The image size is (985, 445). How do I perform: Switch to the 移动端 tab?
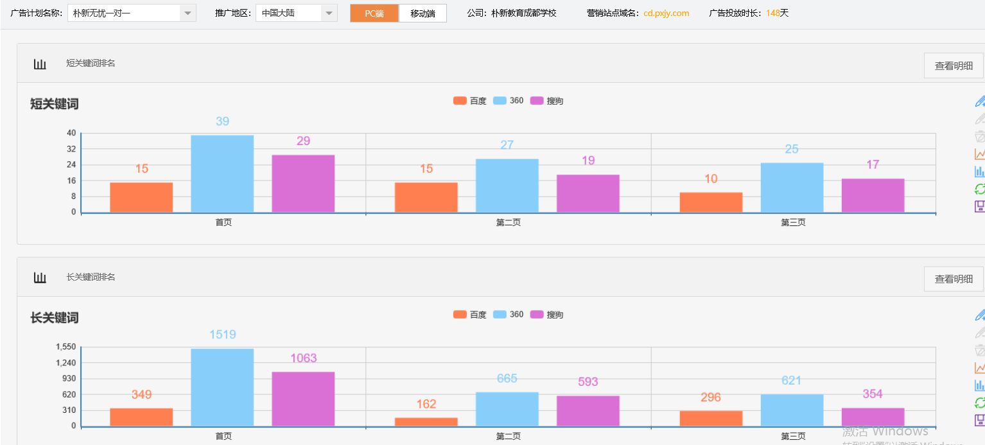pyautogui.click(x=422, y=12)
